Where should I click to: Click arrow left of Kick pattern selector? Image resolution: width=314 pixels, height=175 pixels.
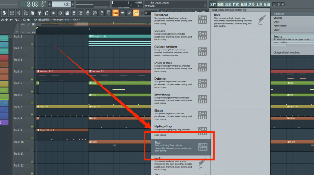50,4
